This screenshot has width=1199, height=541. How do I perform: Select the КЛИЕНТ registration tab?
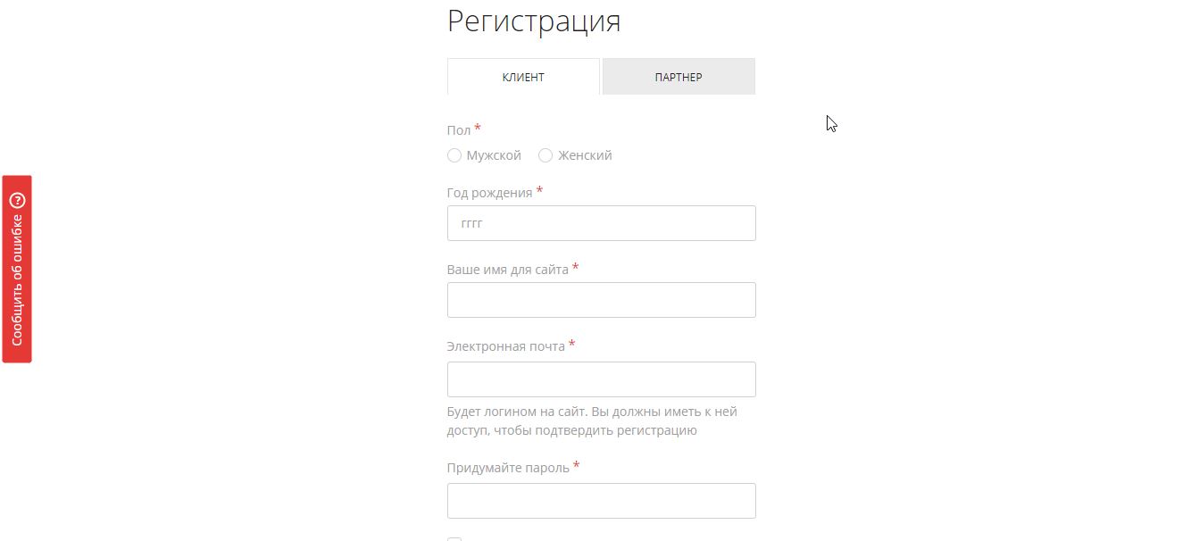[x=523, y=77]
